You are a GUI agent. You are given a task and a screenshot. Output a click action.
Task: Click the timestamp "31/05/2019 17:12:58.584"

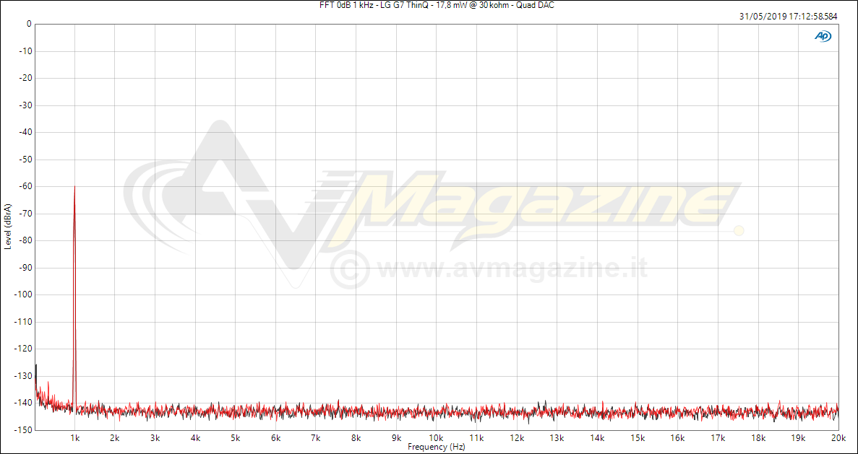[788, 17]
